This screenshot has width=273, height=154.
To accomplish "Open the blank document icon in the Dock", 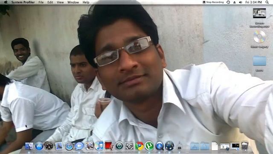I will (215, 146).
